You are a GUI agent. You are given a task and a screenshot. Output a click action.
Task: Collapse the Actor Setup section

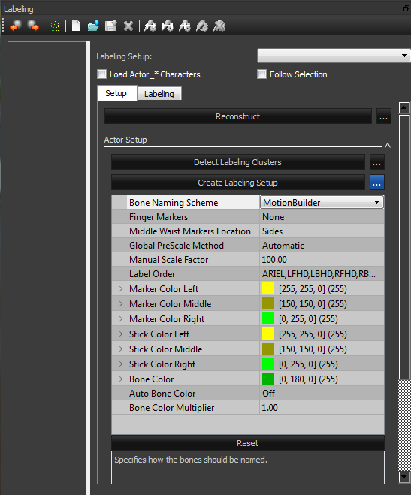click(x=388, y=145)
